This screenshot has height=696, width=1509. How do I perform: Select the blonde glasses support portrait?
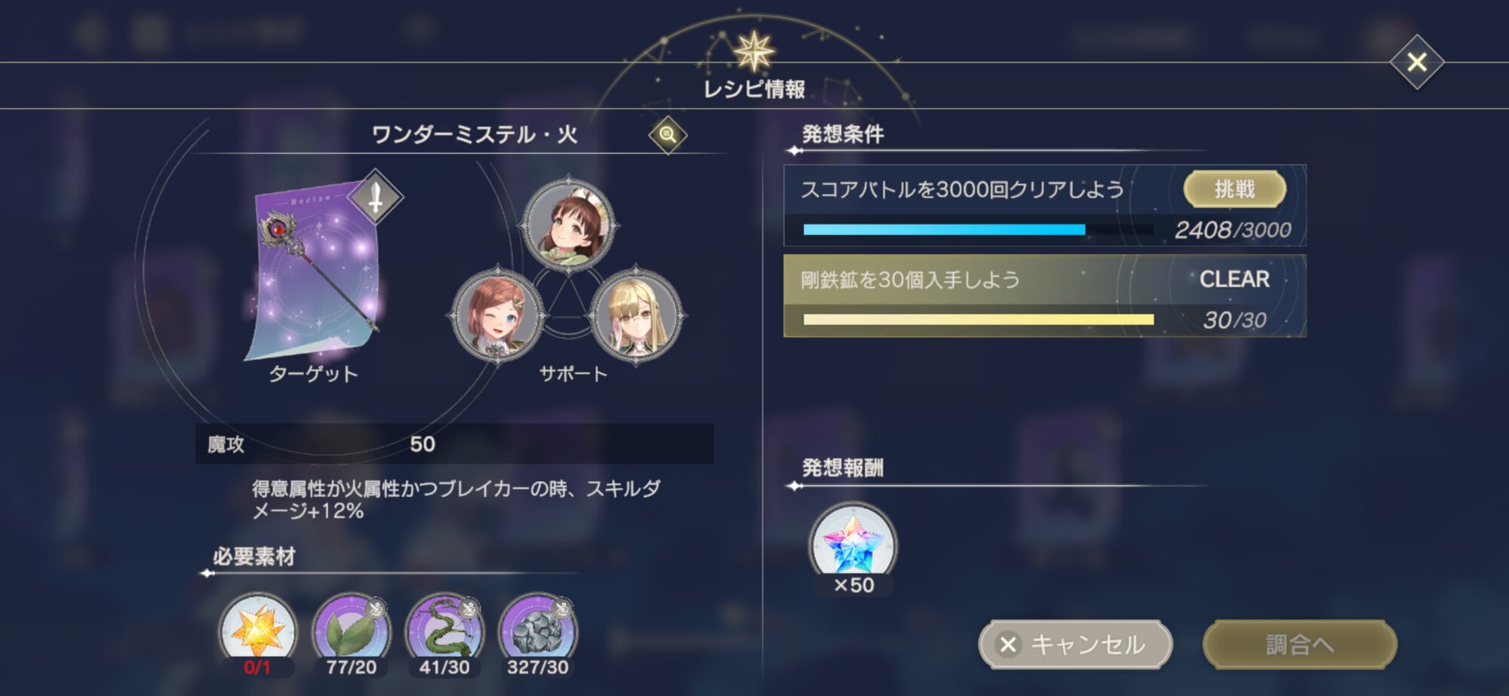(636, 315)
